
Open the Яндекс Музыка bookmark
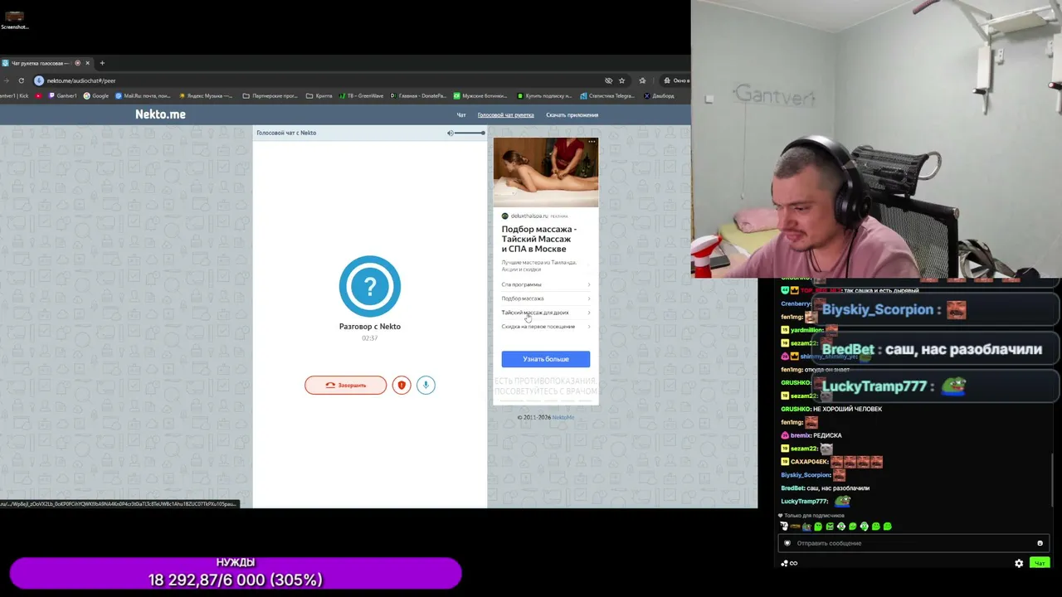coord(206,95)
